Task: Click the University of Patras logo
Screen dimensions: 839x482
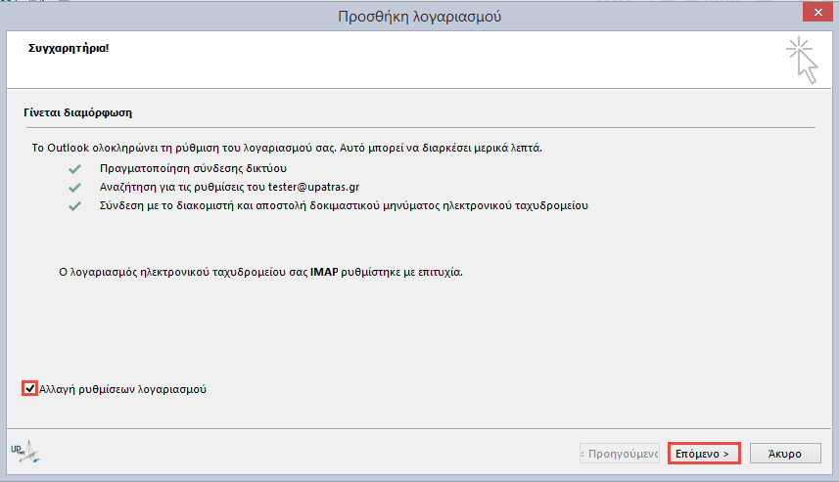Action: coord(25,452)
